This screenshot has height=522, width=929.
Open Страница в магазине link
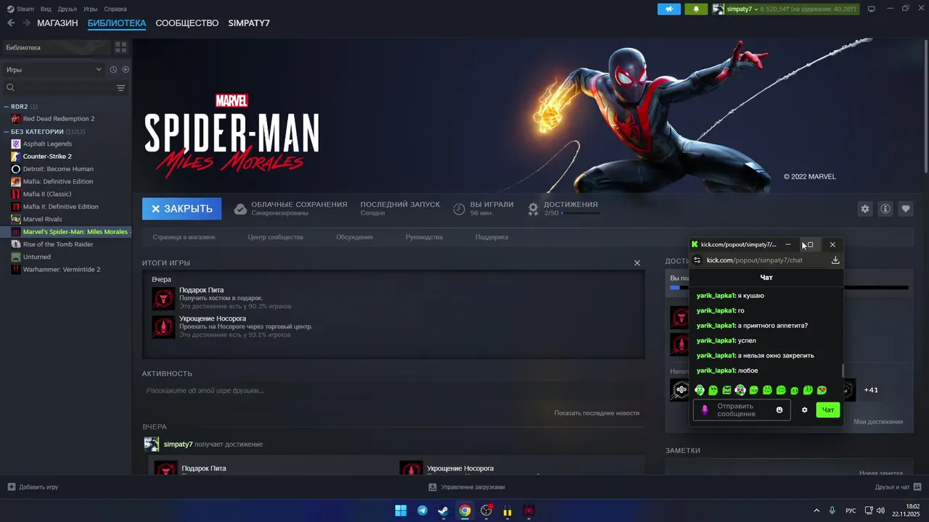click(x=184, y=237)
